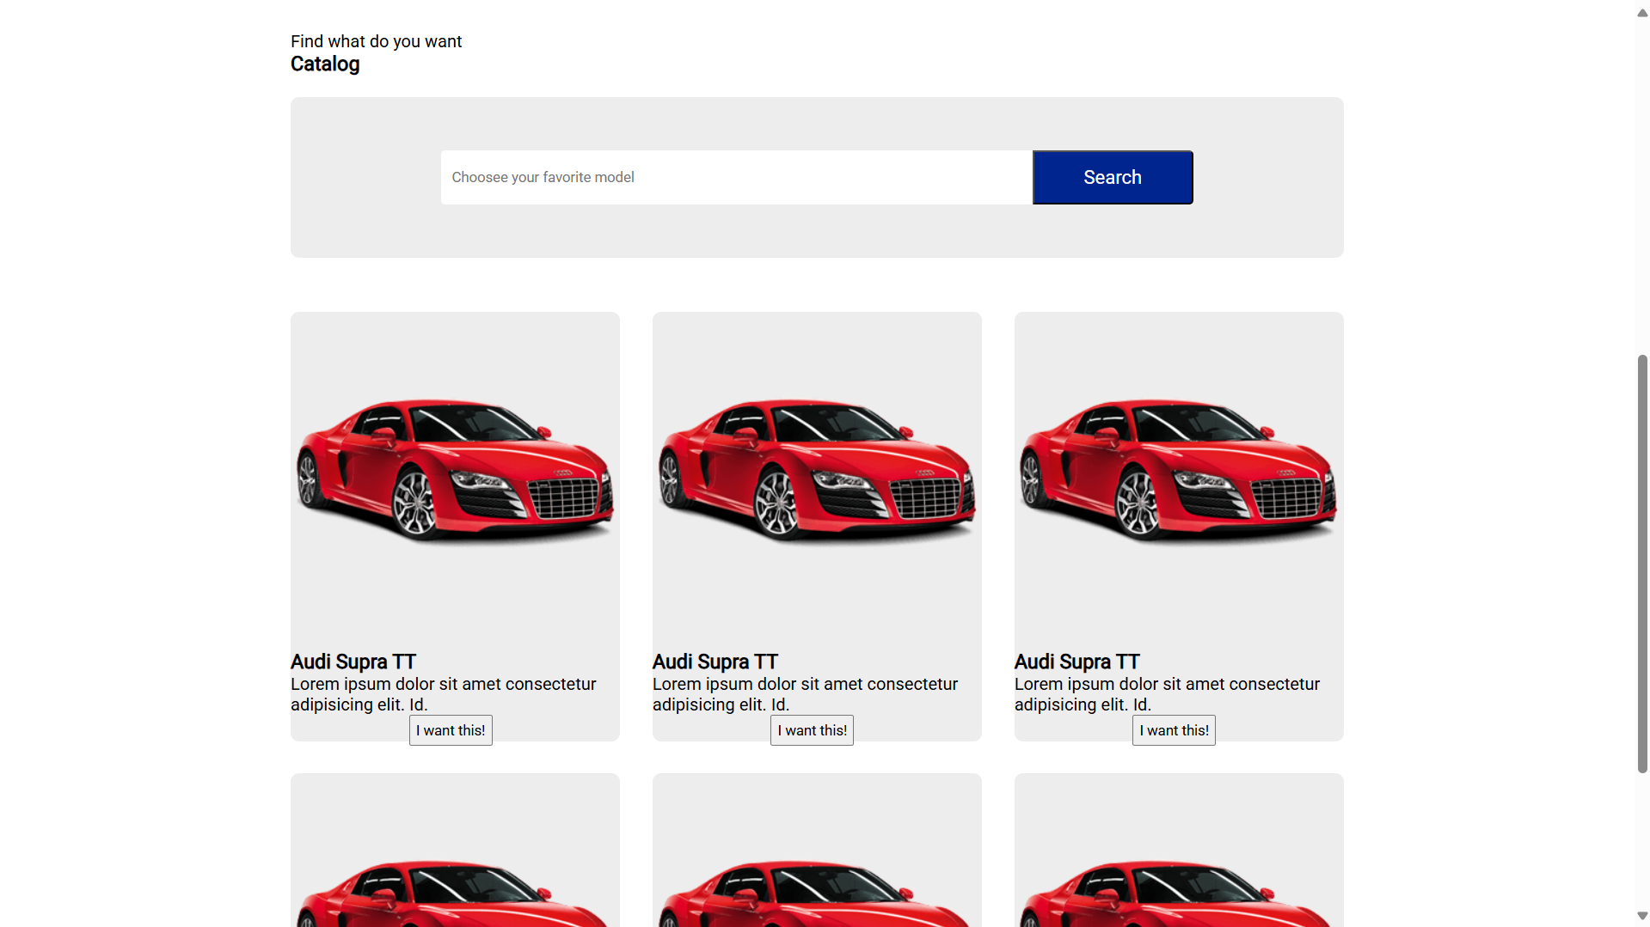Click 'Audi Supra TT' title on middle card
1650x927 pixels.
point(715,662)
